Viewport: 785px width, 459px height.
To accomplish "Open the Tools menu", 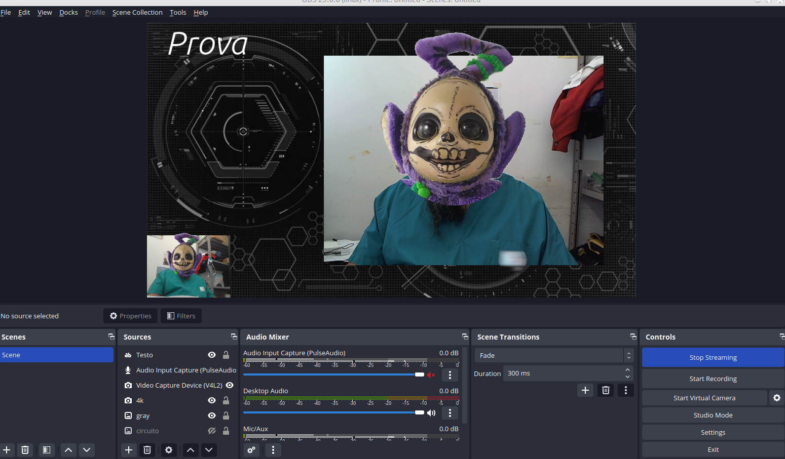I will [x=178, y=12].
